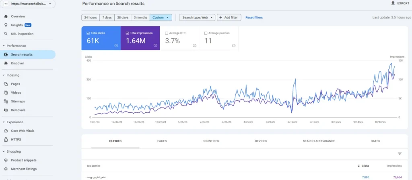Image resolution: width=412 pixels, height=180 pixels.
Task: Click the HTTPS lock icon
Action: (6, 139)
